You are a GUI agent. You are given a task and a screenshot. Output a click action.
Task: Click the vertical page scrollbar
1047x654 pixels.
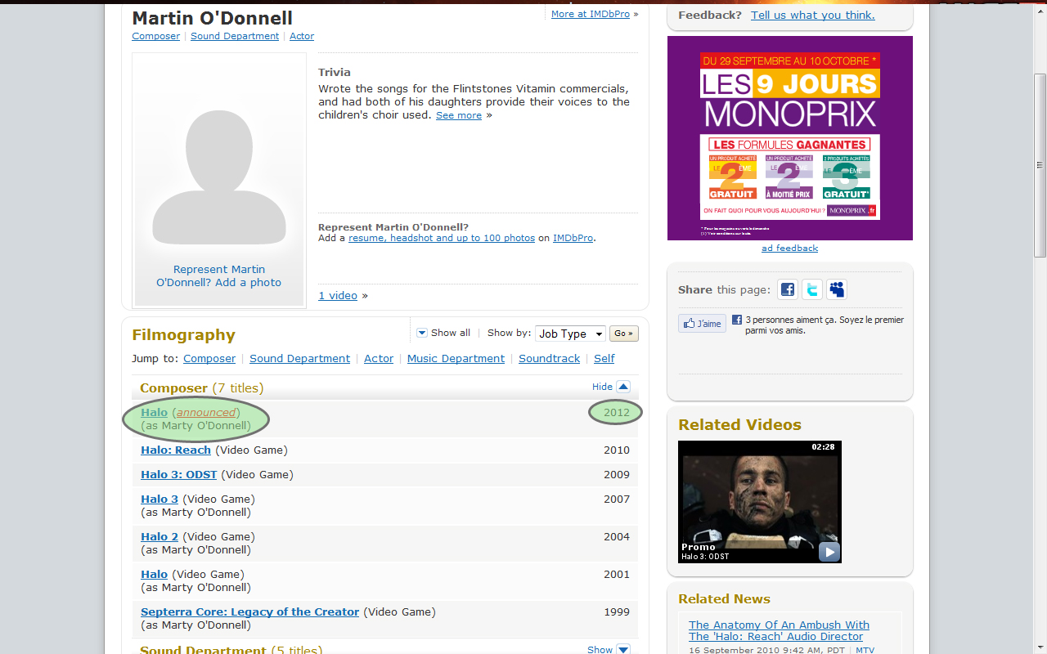(1040, 163)
